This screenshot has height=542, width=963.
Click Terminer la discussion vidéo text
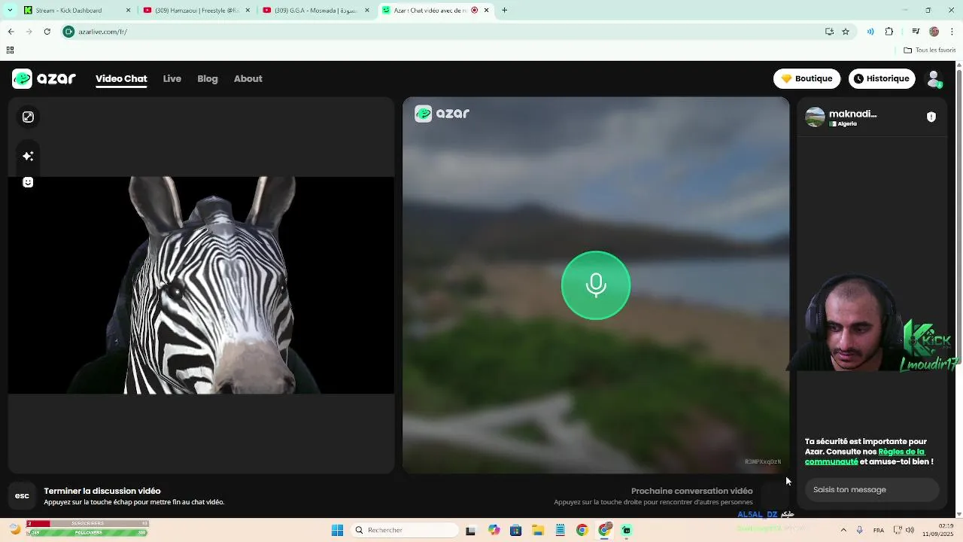pyautogui.click(x=102, y=491)
